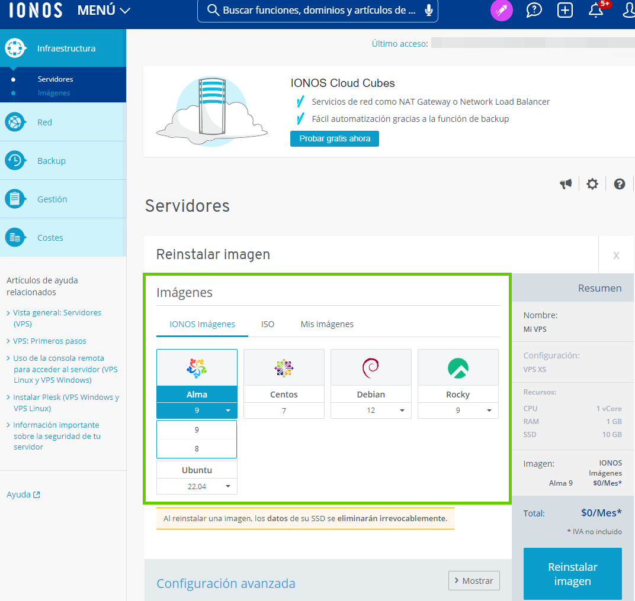Viewport: 635px width, 601px height.
Task: Select the Debian image card logo
Action: [371, 368]
